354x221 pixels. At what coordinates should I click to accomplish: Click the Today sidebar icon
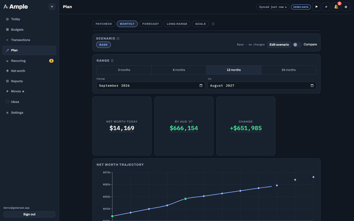coord(7,19)
